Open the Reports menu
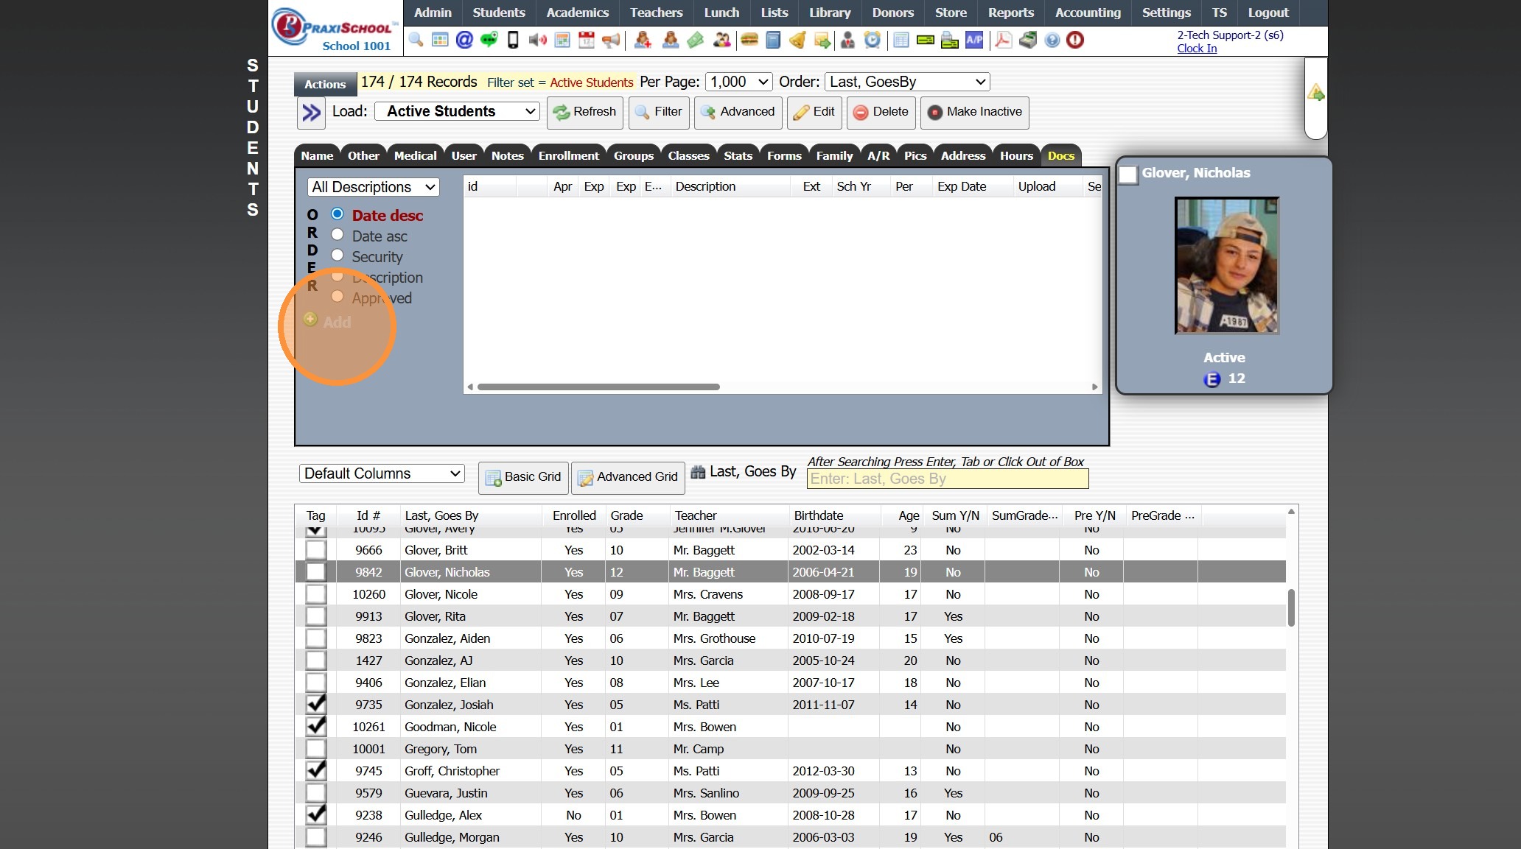The height and width of the screenshot is (849, 1521). pos(1010,13)
